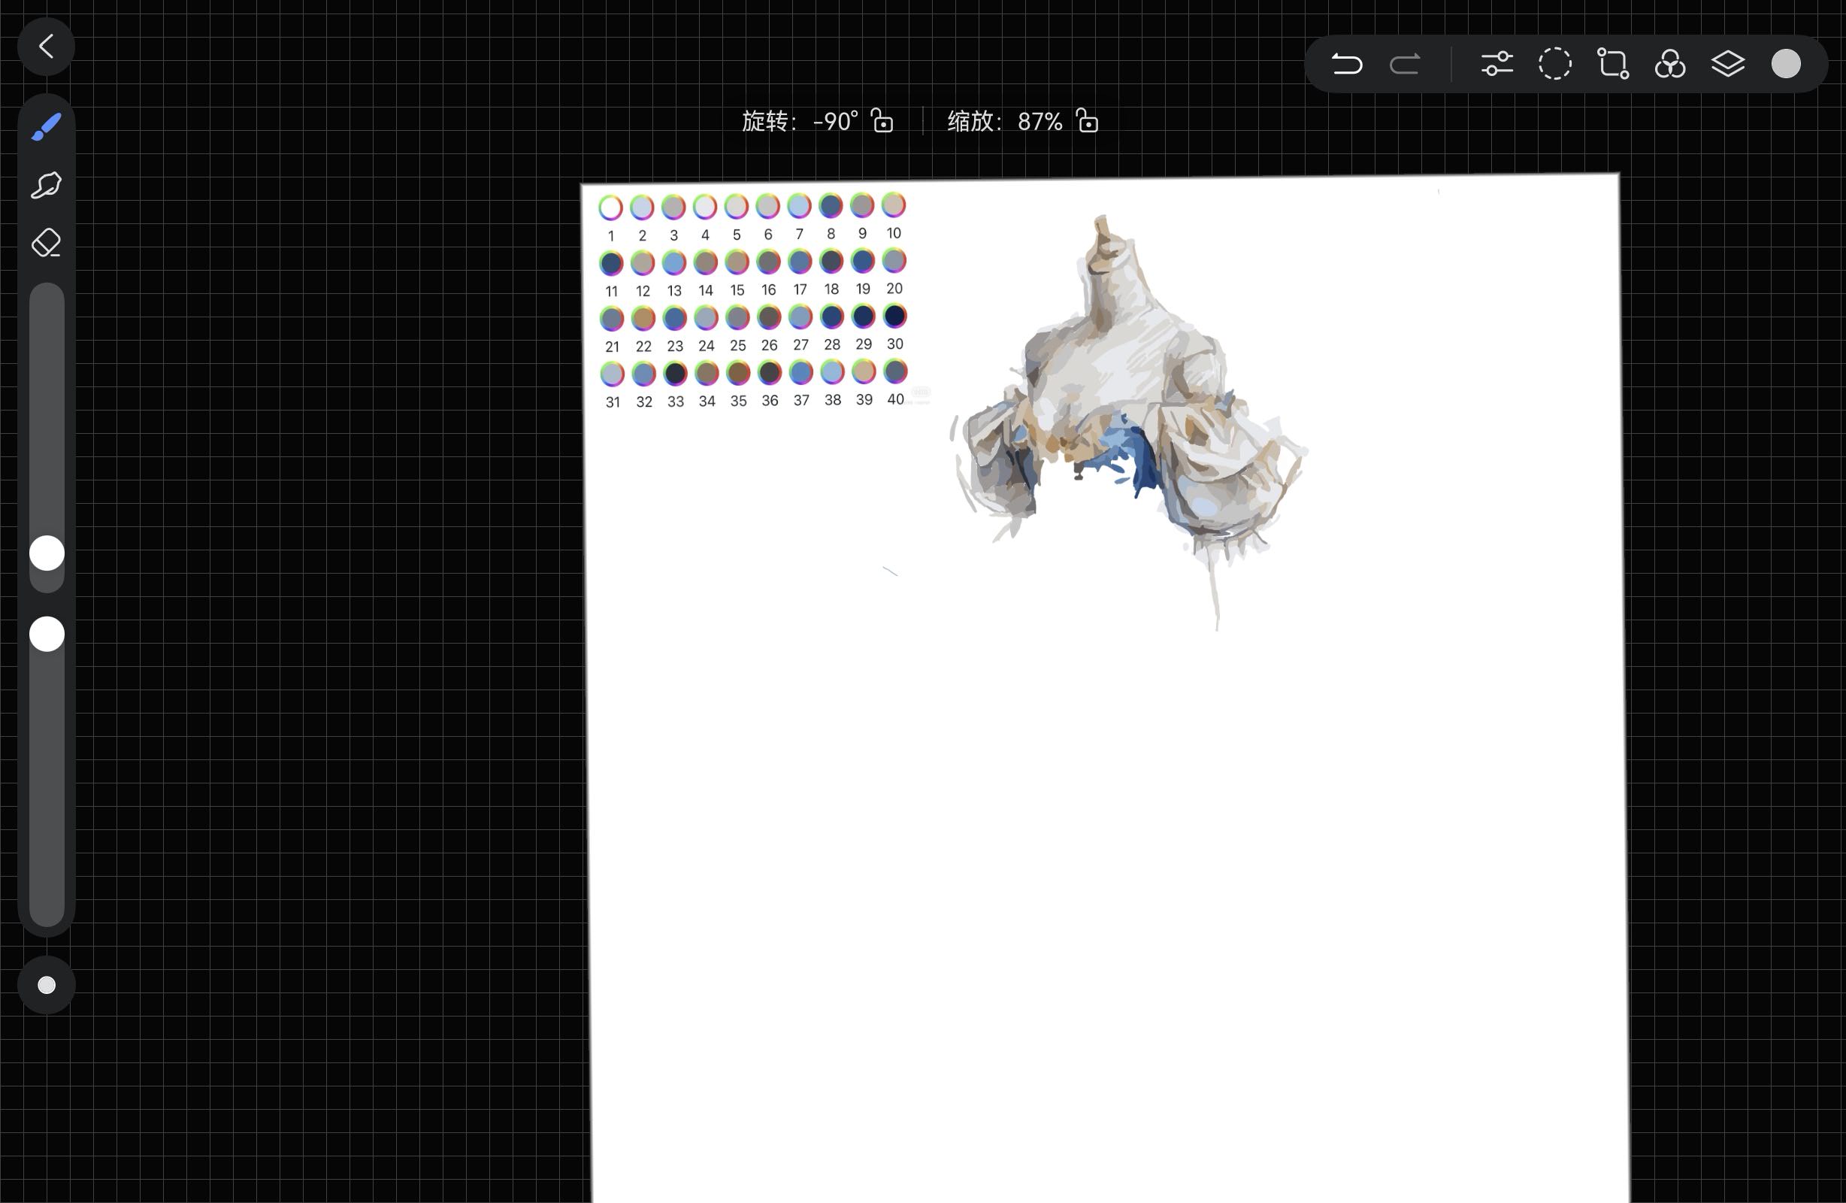Go back with the left arrow button
1846x1203 pixels.
coord(47,47)
